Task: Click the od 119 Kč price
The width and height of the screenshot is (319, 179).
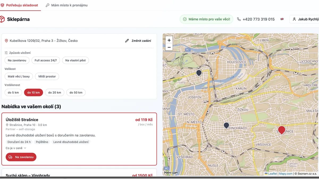Action: click(x=144, y=120)
